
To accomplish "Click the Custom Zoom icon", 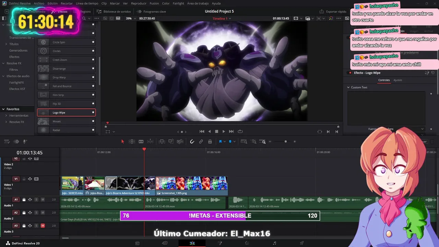I will point(263,141).
